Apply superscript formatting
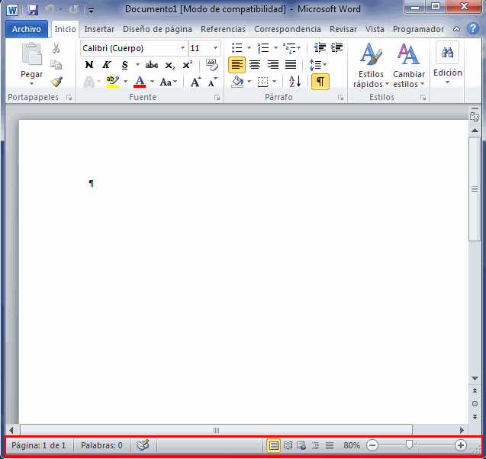The image size is (486, 459). tap(188, 65)
